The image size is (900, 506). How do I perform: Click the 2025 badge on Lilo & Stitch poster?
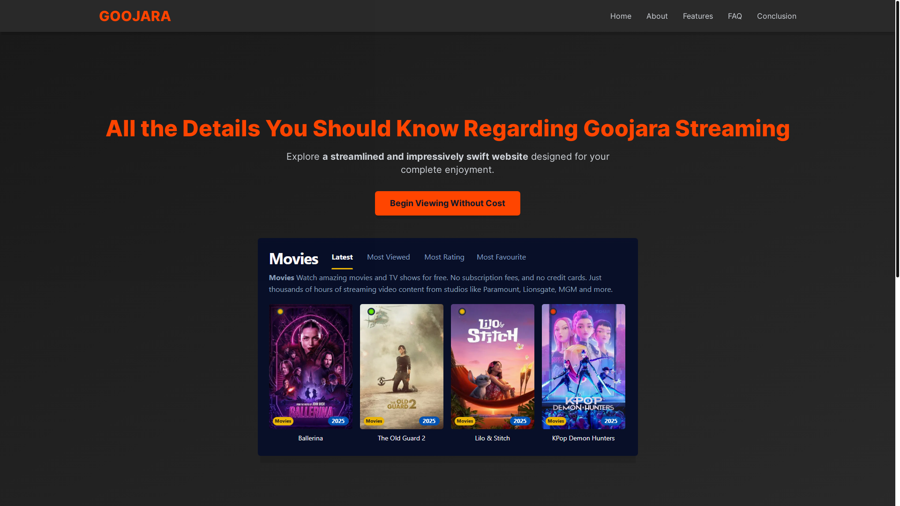[520, 421]
